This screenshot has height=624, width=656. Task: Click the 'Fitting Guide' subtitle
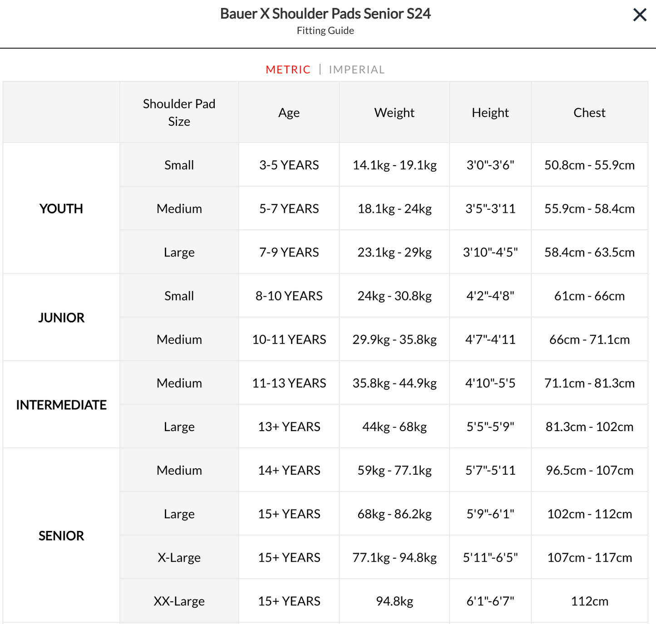tap(326, 30)
